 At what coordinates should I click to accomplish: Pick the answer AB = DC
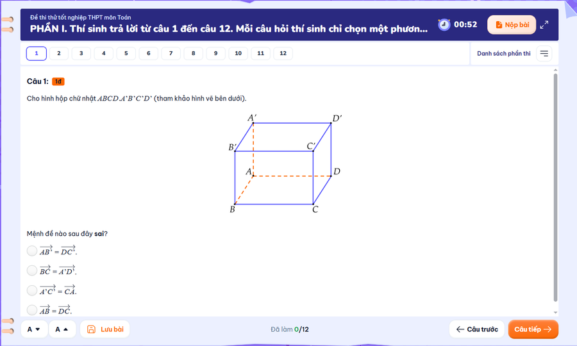32,309
